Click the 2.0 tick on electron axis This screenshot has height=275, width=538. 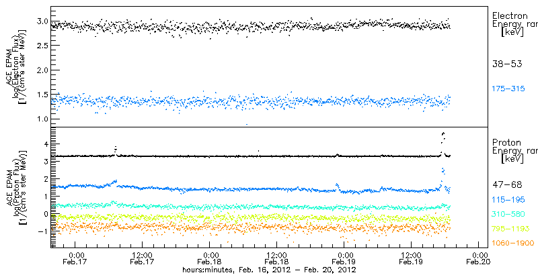click(x=42, y=70)
